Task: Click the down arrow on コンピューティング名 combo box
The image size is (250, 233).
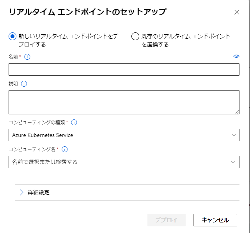Action: 234,162
